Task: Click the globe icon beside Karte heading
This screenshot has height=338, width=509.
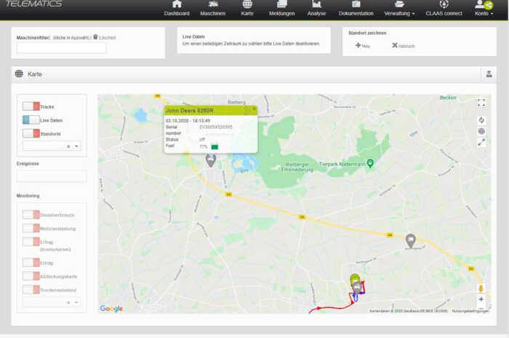Action: point(19,74)
